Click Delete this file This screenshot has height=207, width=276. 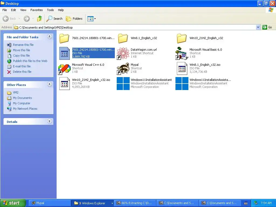(x=22, y=72)
